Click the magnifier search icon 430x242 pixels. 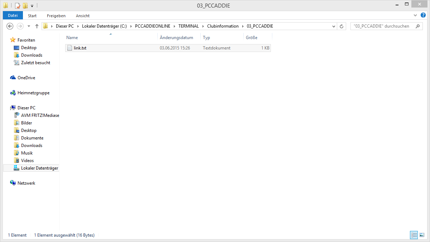click(x=417, y=26)
